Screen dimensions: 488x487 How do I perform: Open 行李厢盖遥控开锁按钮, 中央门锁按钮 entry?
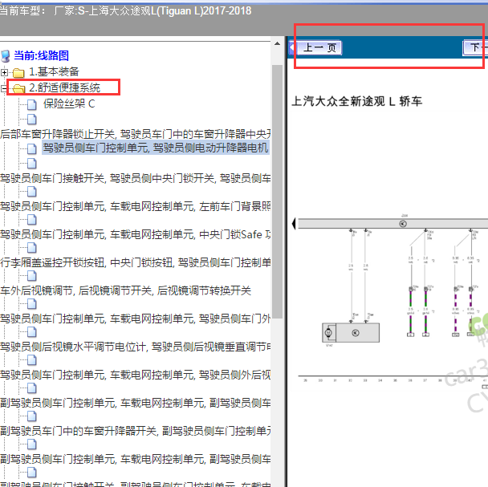(136, 262)
